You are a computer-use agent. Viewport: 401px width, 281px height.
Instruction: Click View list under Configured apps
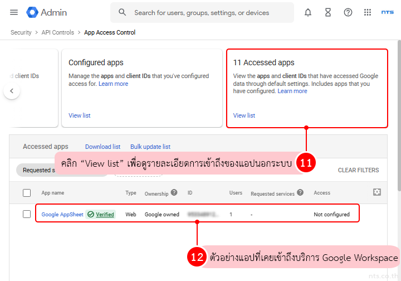pos(79,115)
